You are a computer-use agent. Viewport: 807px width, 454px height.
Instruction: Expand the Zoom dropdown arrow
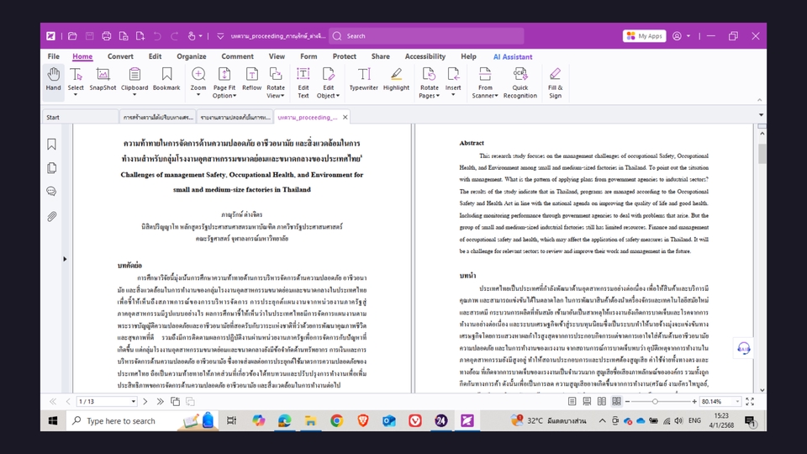click(198, 95)
